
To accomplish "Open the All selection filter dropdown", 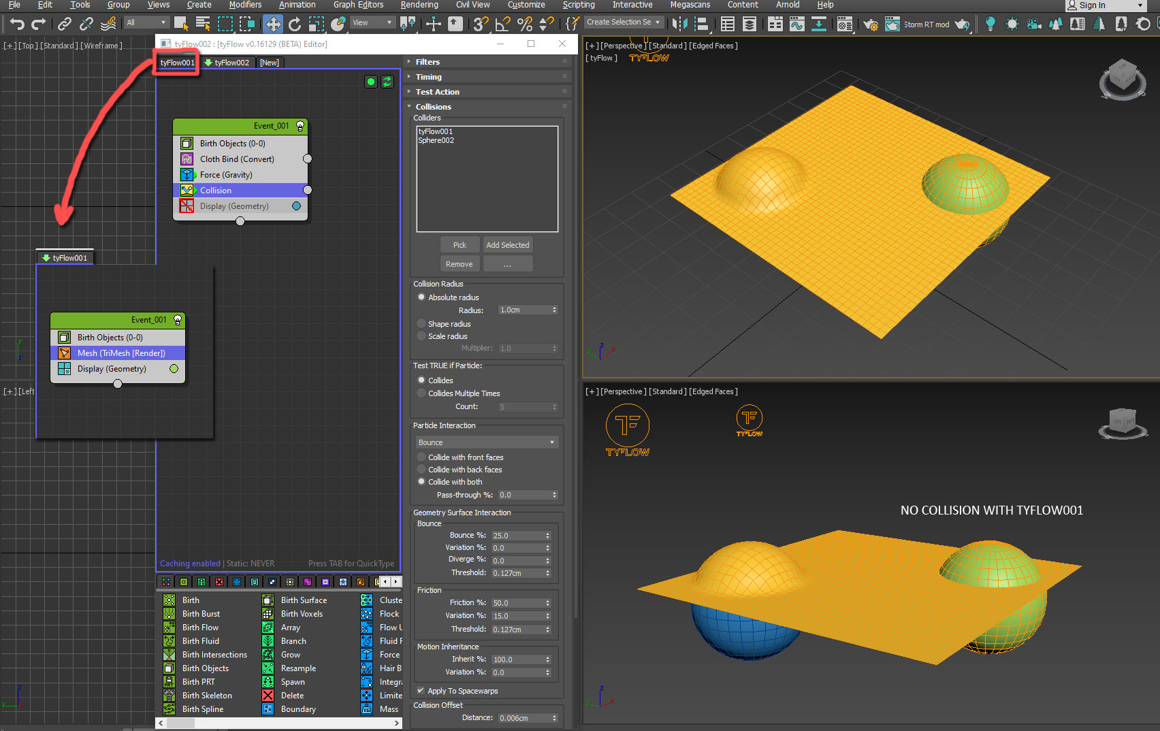I will (x=146, y=22).
